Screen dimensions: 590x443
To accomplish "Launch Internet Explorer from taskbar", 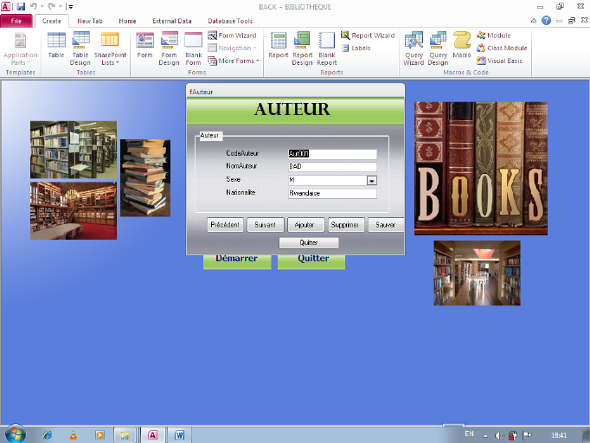I will click(48, 435).
